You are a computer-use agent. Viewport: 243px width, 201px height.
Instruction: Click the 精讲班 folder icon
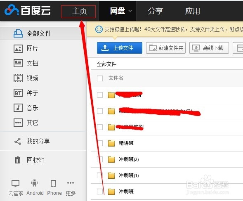111,143
